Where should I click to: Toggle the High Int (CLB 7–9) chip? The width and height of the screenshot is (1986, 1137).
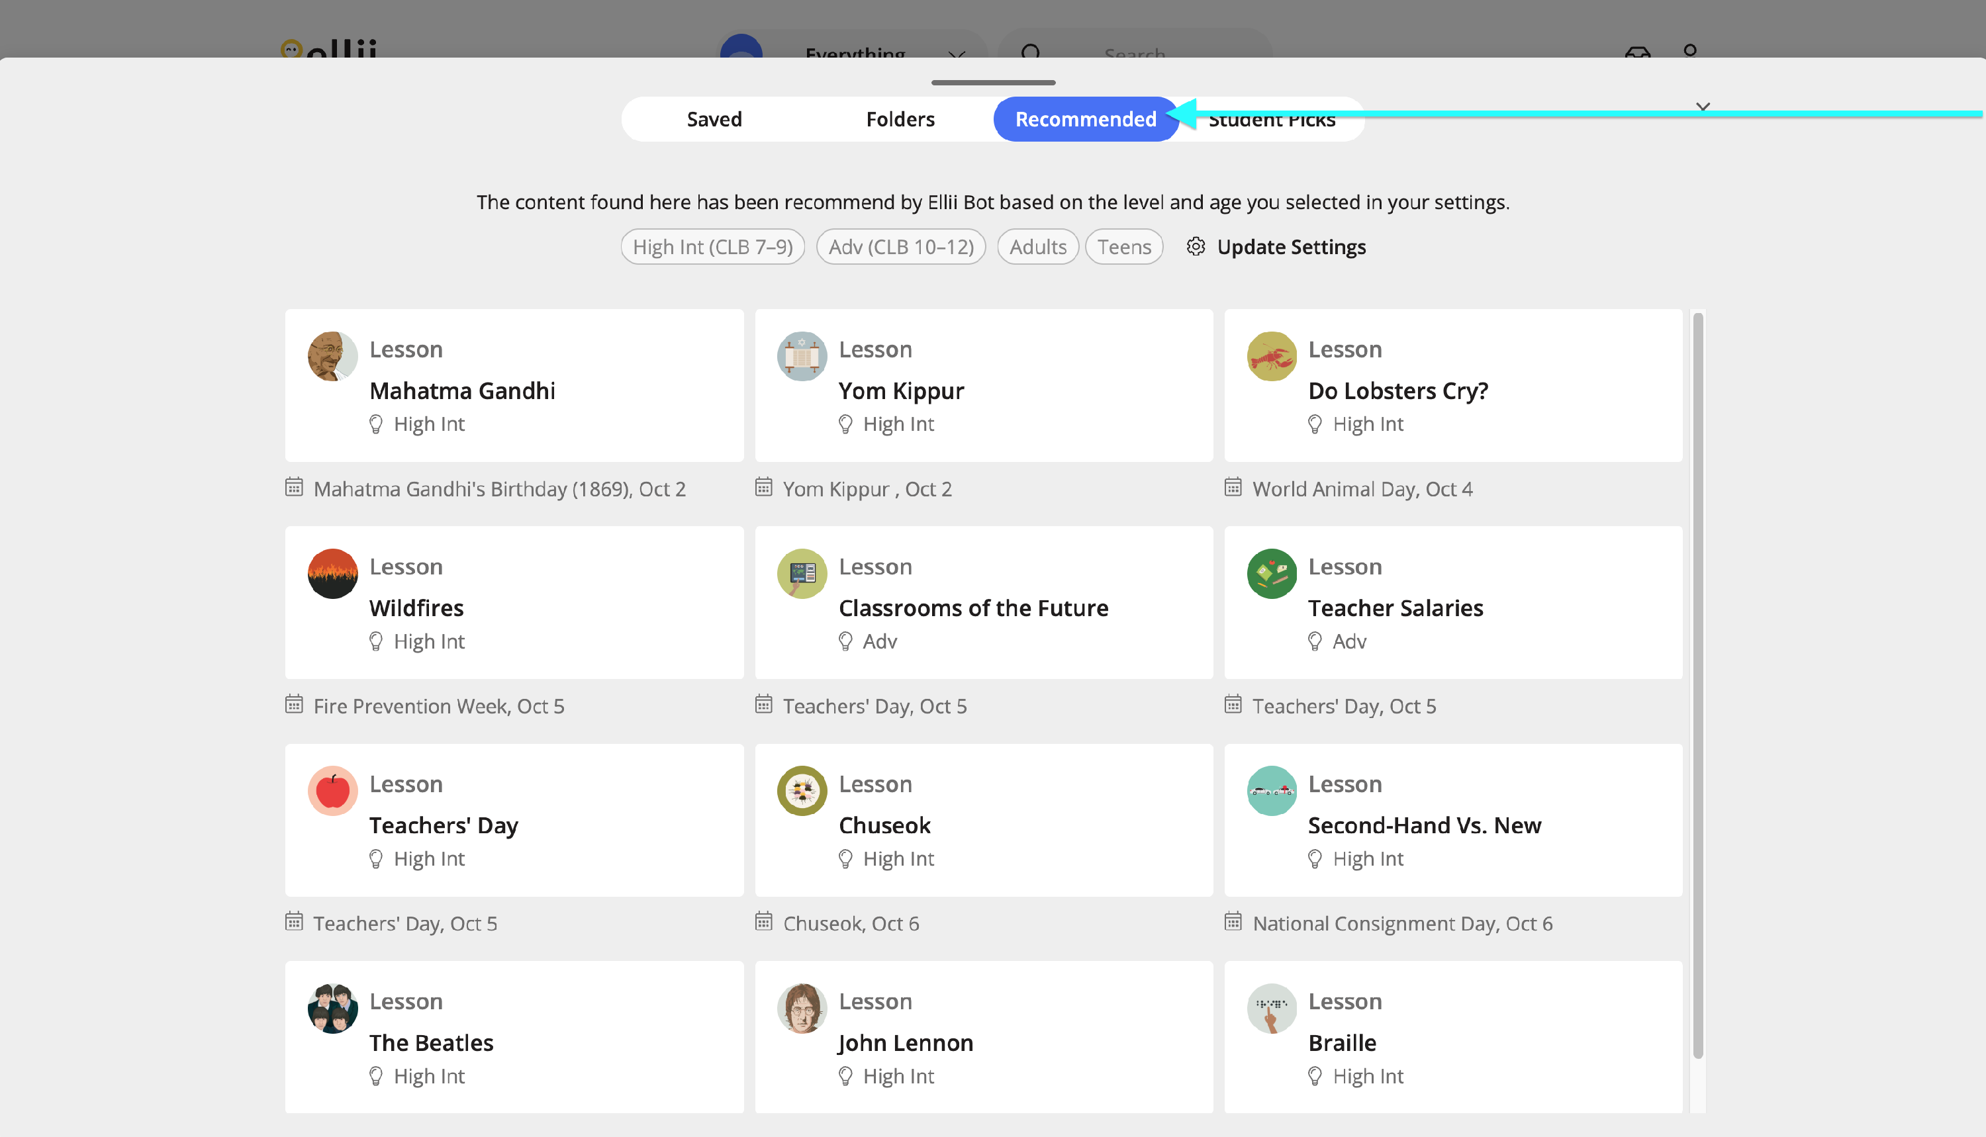(712, 247)
